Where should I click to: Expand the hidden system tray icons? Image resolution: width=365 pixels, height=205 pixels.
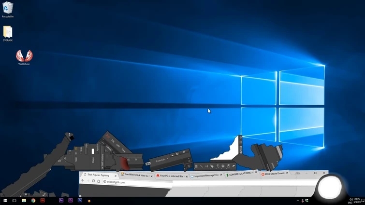[x=297, y=201]
